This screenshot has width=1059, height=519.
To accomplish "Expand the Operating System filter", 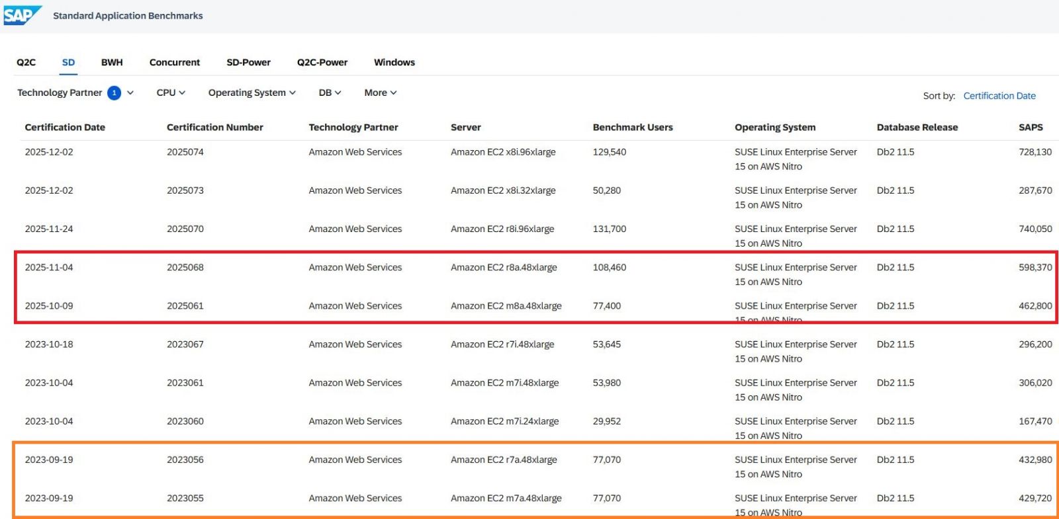I will tap(252, 93).
